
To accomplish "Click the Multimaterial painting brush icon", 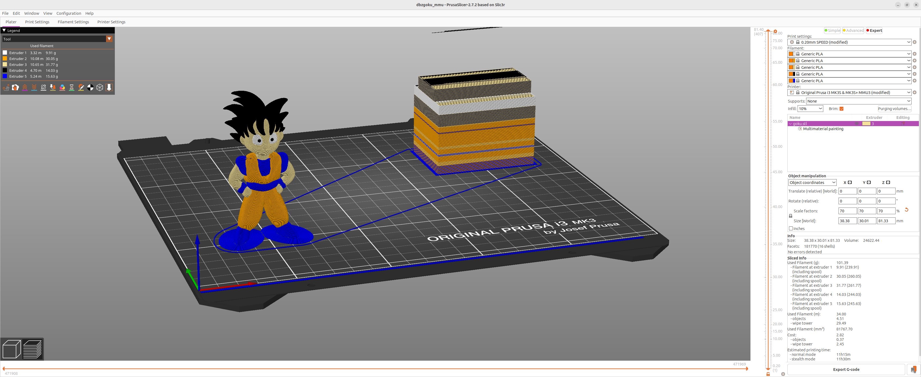I will (800, 129).
